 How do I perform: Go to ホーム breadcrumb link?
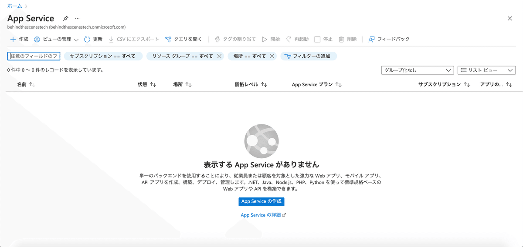14,6
